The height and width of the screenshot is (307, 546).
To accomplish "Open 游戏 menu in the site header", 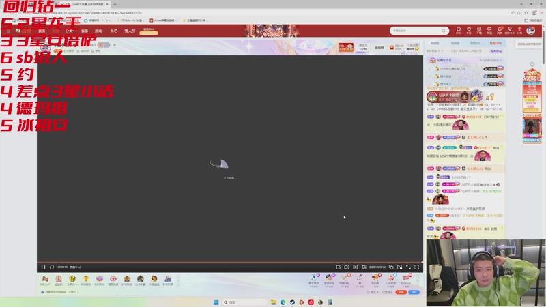I will click(x=99, y=31).
